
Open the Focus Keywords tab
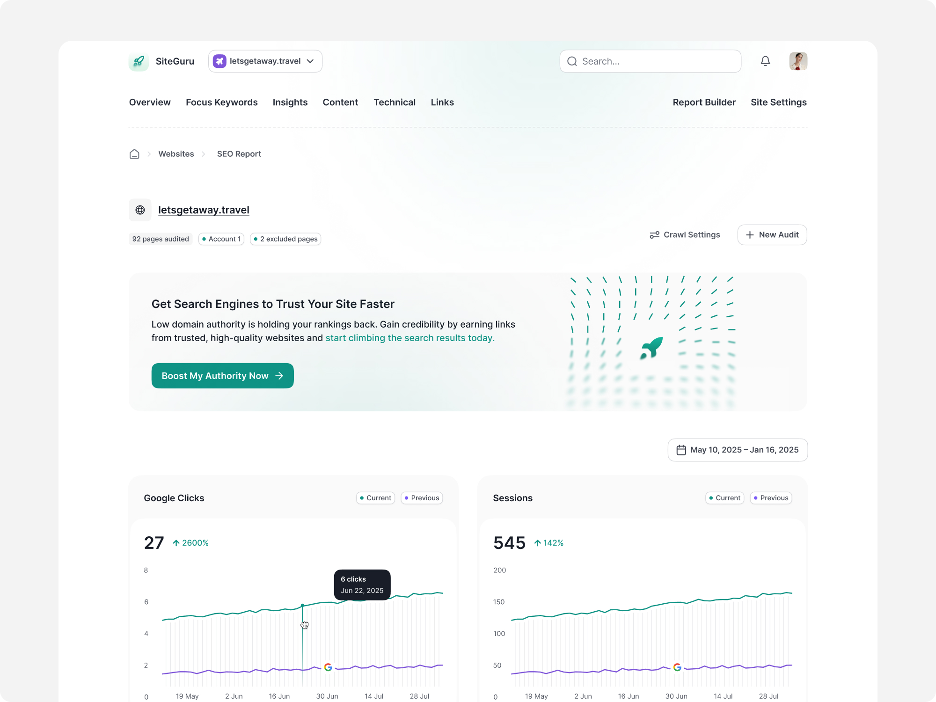pyautogui.click(x=222, y=102)
